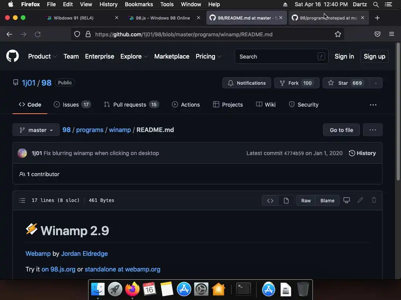Viewport: 401px width, 300px height.
Task: Open the Notes app in the Dock
Action: pos(167,289)
